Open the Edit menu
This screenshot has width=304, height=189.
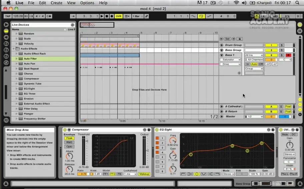point(42,3)
